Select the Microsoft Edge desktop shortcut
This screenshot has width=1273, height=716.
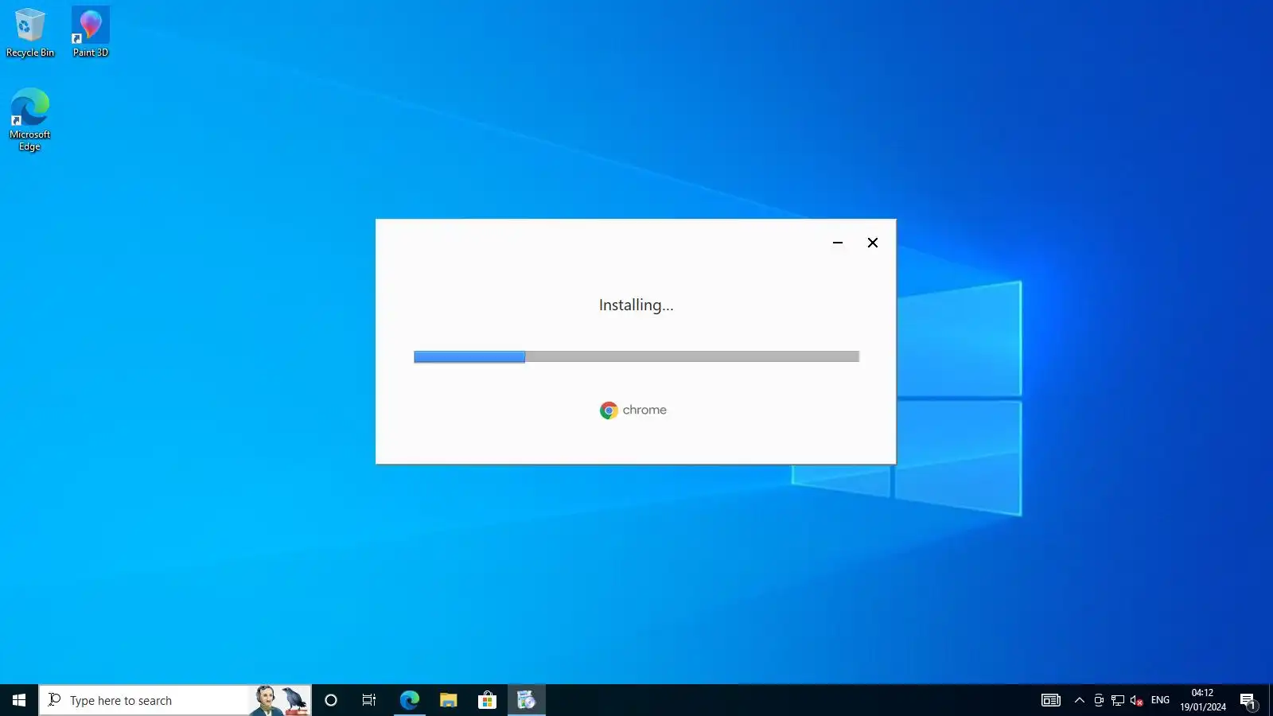[x=30, y=119]
